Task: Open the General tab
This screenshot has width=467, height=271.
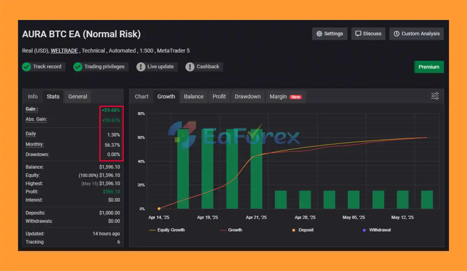Action: [78, 97]
